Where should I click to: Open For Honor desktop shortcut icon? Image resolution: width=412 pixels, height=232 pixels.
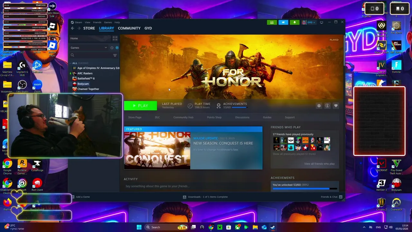(396, 28)
